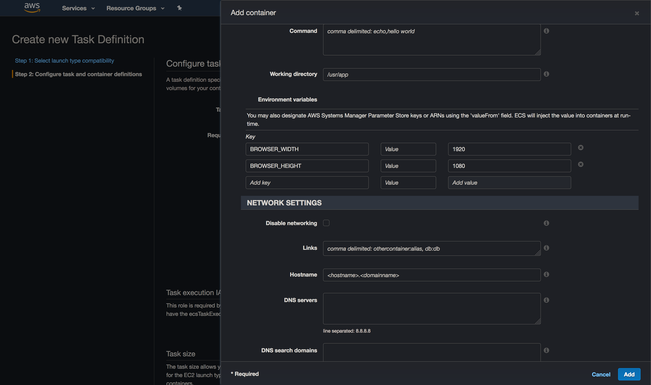The width and height of the screenshot is (651, 385).
Task: Select Step 1 Select launch type compatibility
Action: coord(64,60)
